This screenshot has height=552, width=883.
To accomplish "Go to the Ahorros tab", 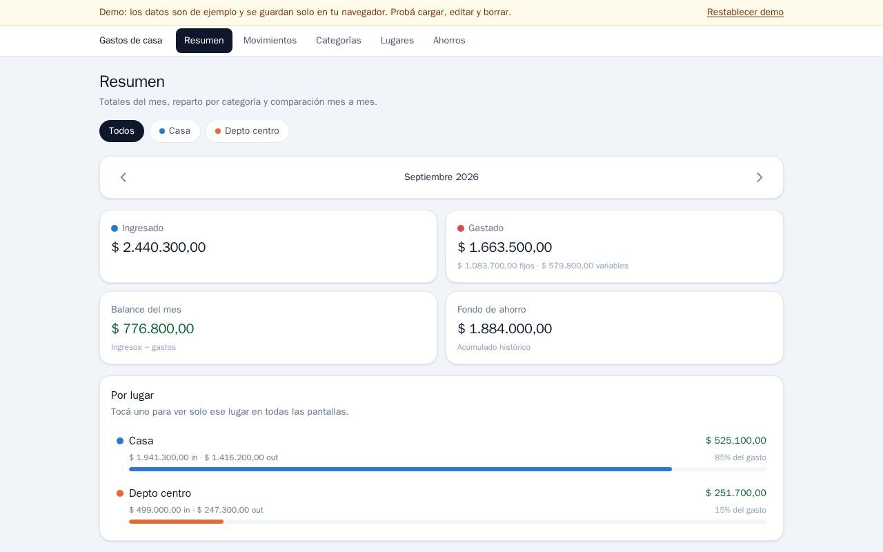I will point(449,41).
